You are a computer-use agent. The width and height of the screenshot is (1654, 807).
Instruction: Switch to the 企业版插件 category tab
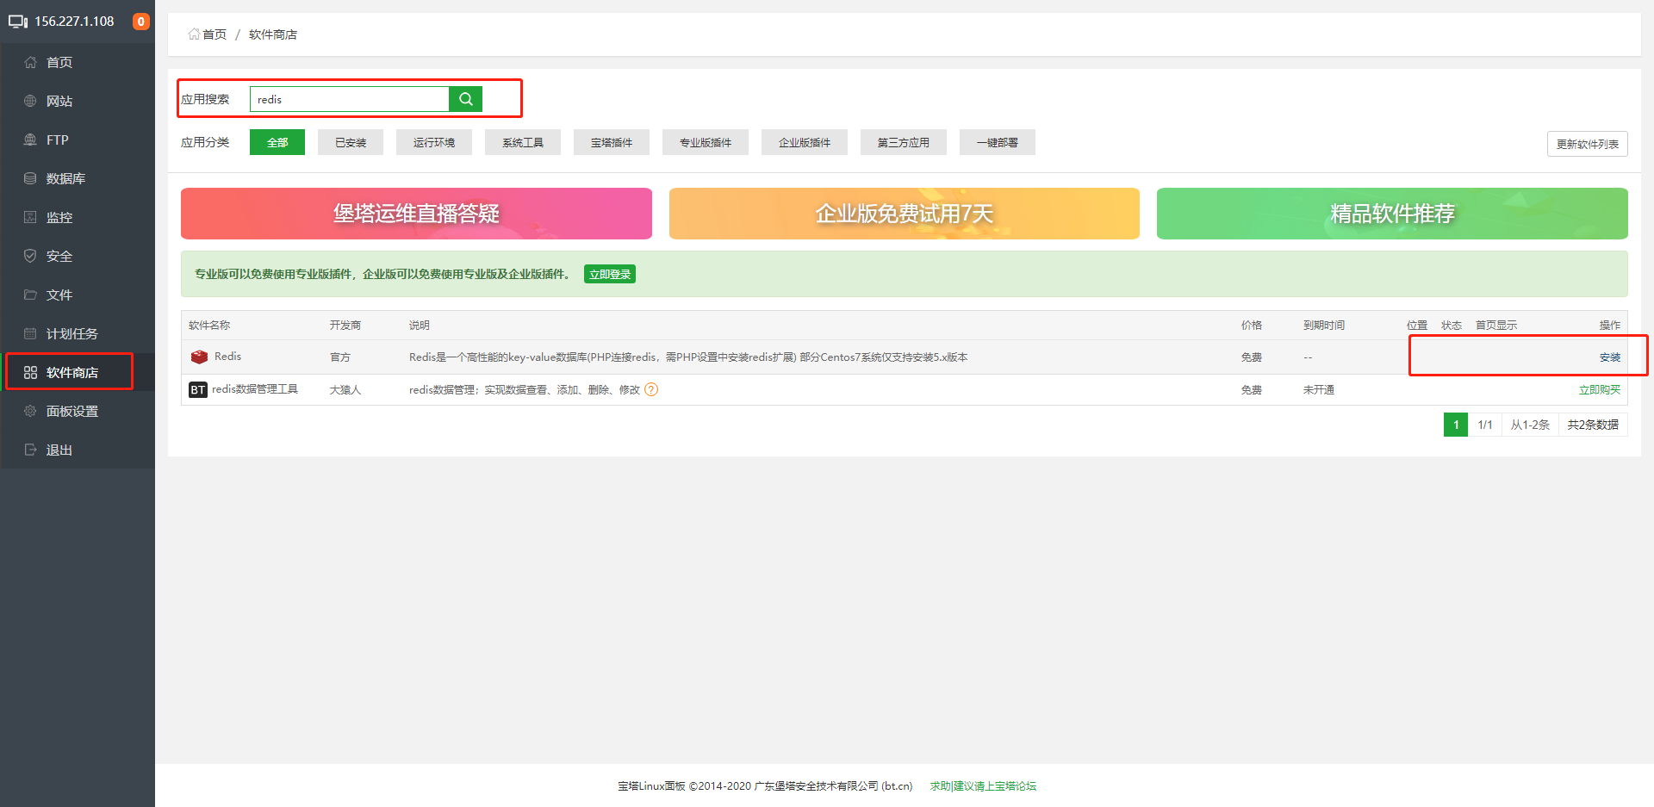805,142
